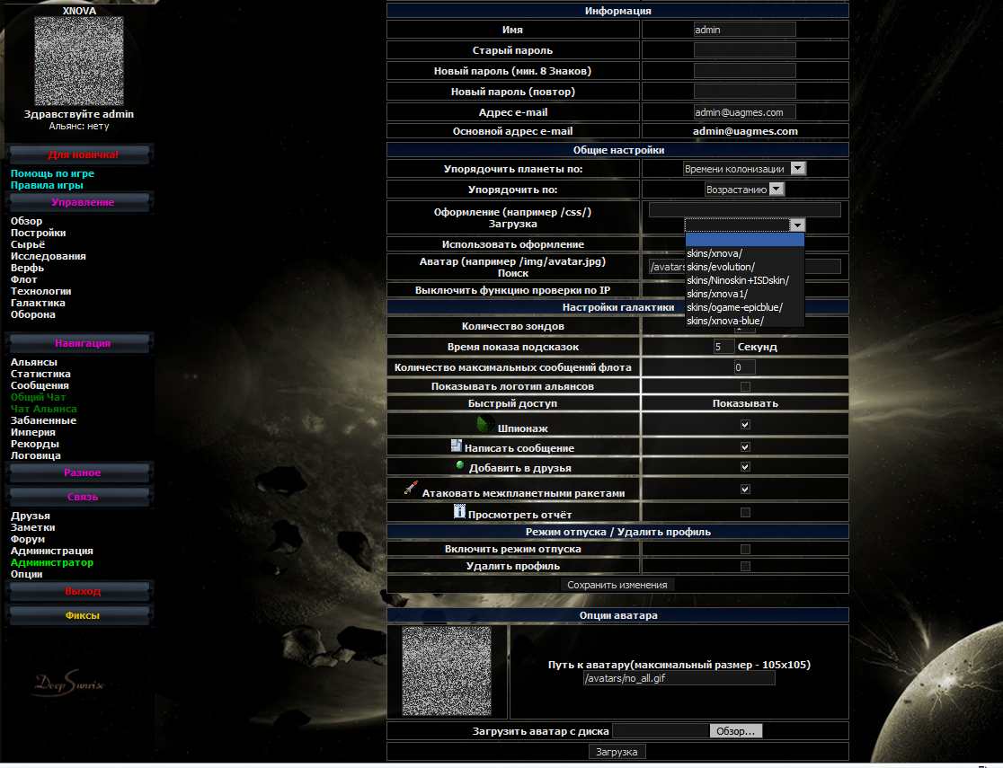The height and width of the screenshot is (768, 1003).
Task: Open the Фиксы menu item
Action: coord(80,615)
